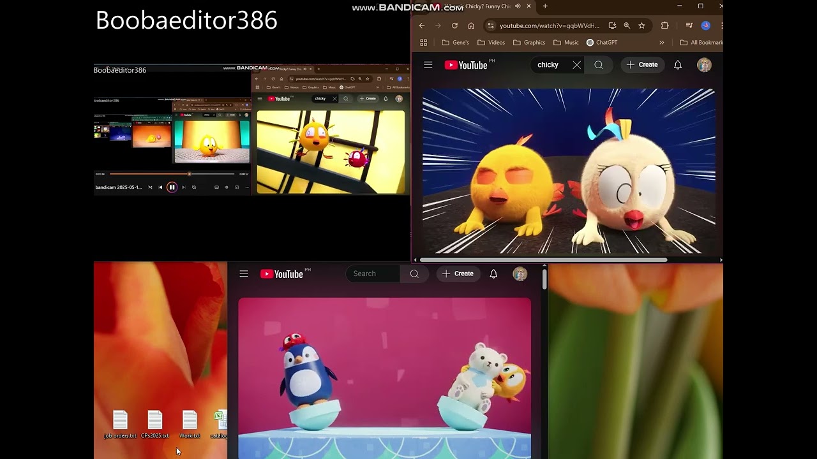Open the All Bookmarks folder

point(701,43)
